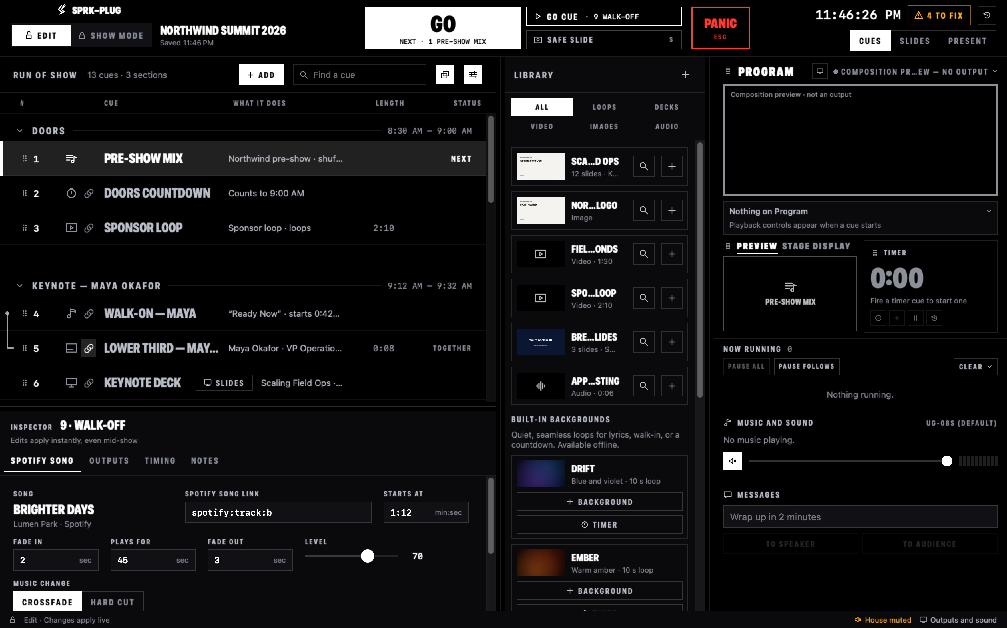Viewport: 1007px width, 628px height.
Task: Hit the PANIC button
Action: pos(720,28)
